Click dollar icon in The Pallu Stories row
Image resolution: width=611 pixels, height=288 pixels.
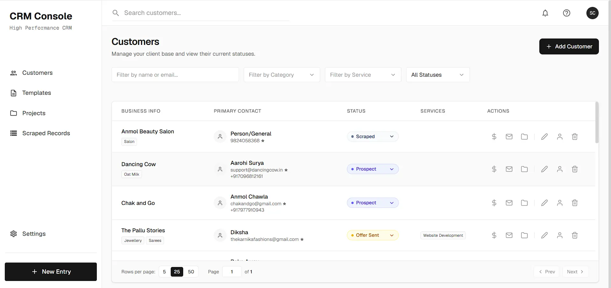pyautogui.click(x=494, y=235)
